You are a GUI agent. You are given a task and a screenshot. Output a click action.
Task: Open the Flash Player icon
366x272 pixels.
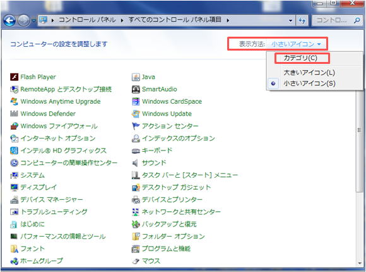point(14,77)
